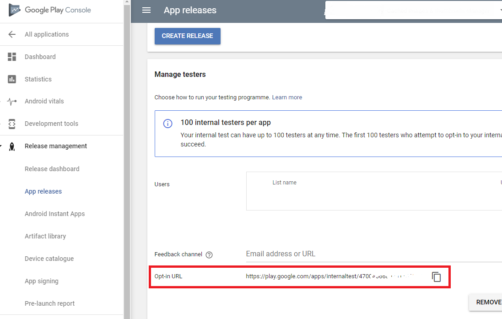This screenshot has width=502, height=319.
Task: Click the Release management rocket icon
Action: pos(12,146)
